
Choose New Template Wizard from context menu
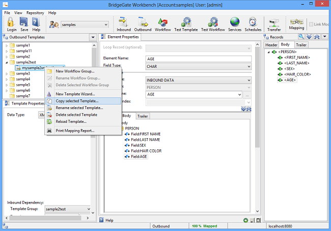83,94
